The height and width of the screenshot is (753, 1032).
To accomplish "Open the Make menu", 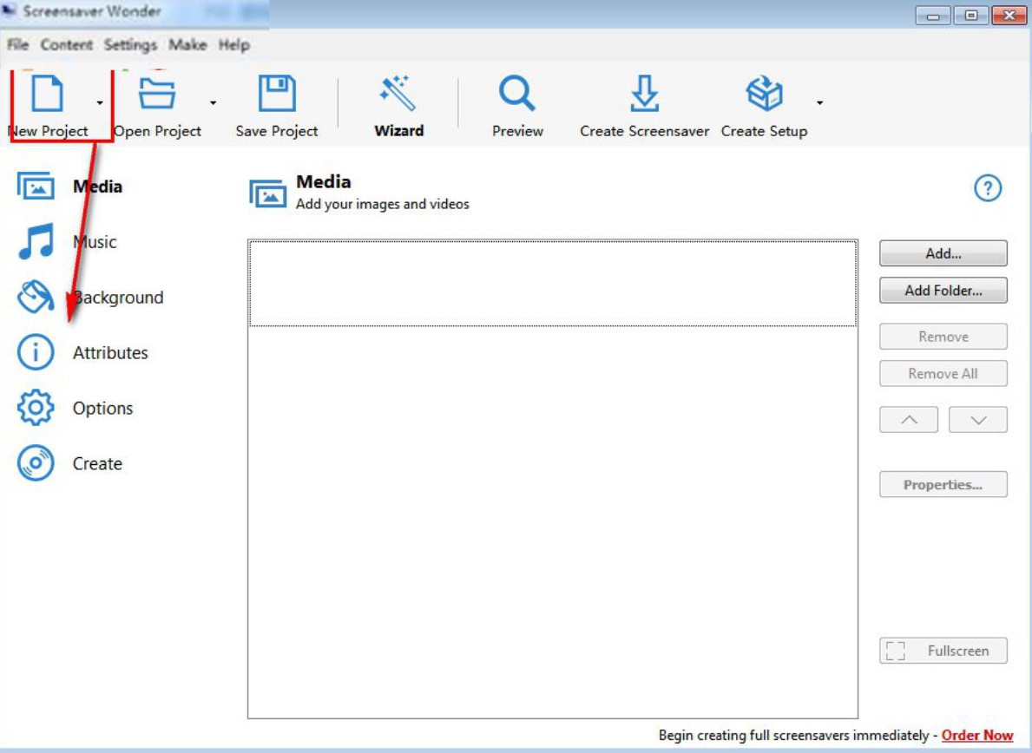I will click(x=187, y=45).
